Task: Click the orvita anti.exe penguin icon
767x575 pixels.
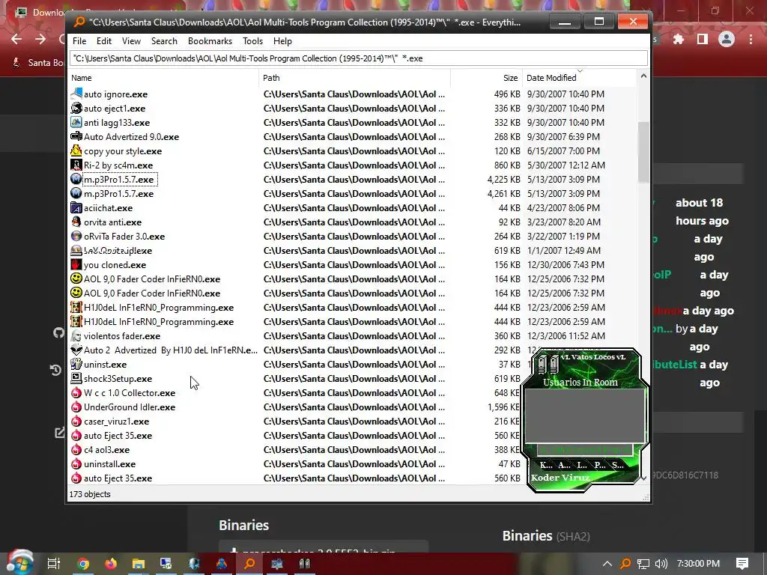Action: click(76, 222)
